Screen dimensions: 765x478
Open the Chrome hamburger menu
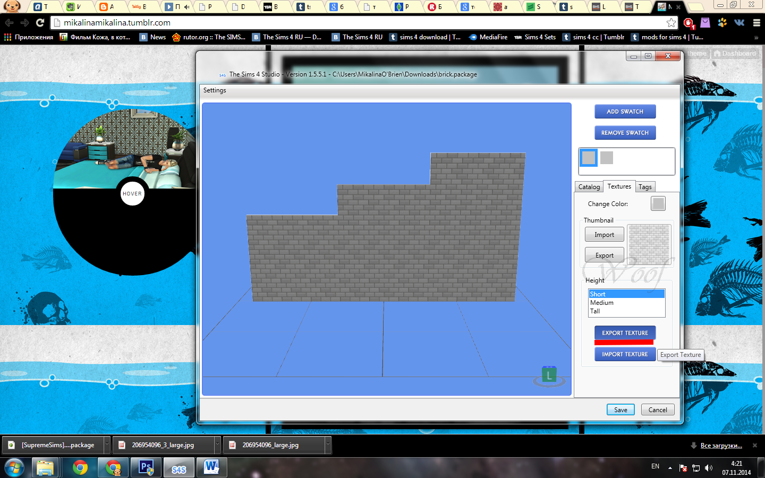pos(756,22)
